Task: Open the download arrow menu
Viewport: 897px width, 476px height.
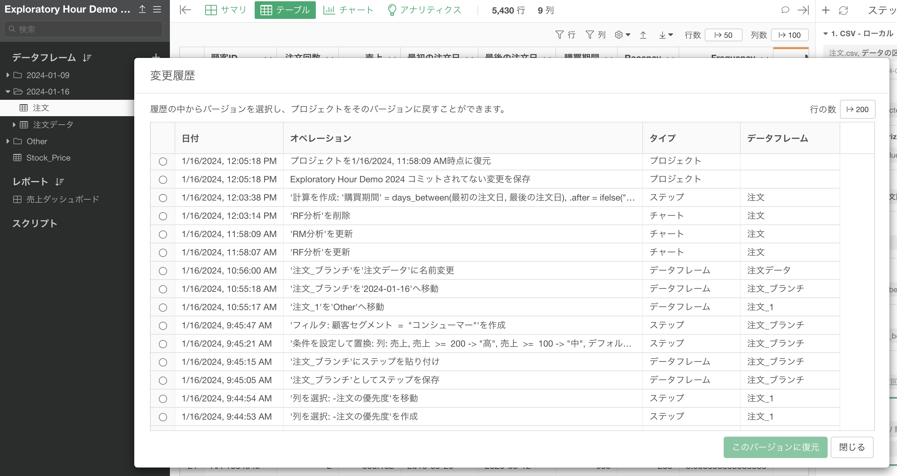Action: coord(666,35)
